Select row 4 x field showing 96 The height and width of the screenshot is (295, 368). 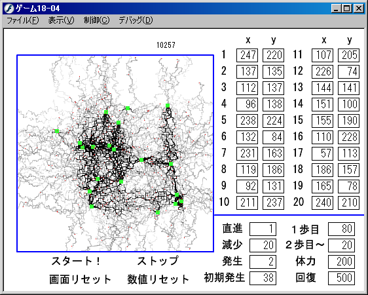[x=247, y=104]
